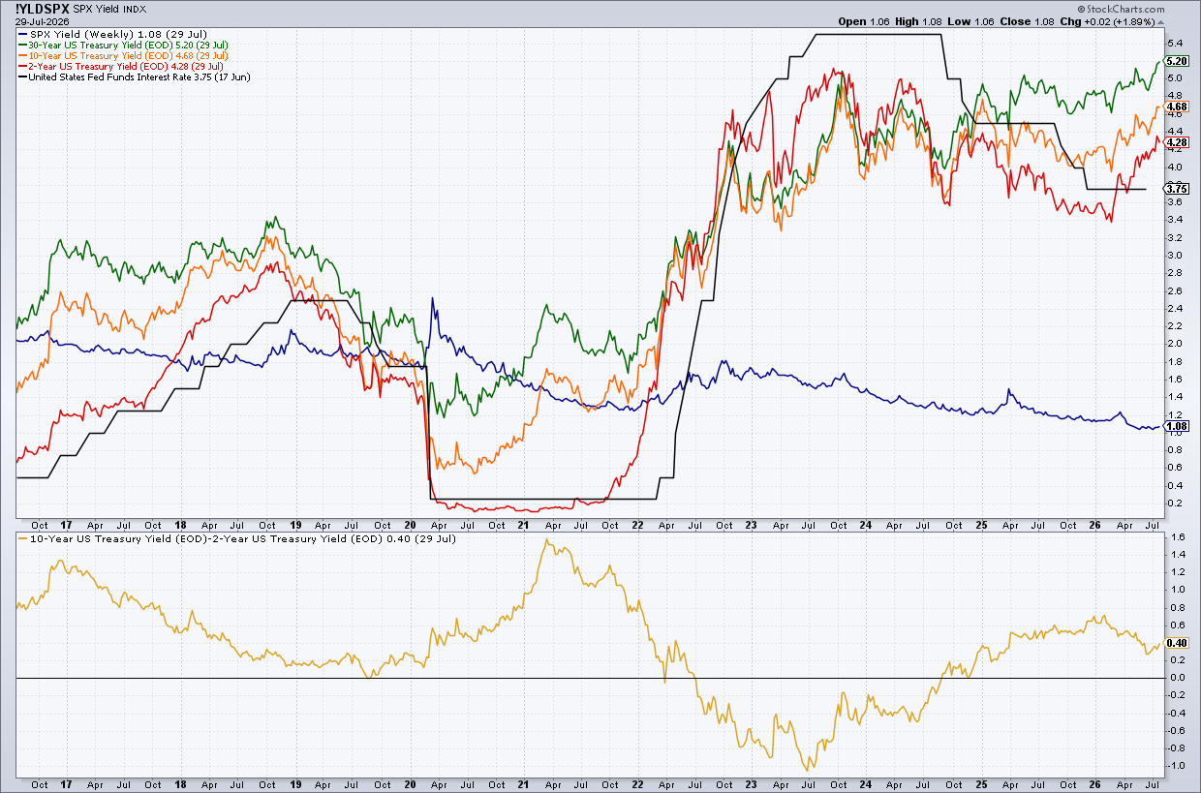Click year 23 on the main chart's time axis

click(x=750, y=524)
